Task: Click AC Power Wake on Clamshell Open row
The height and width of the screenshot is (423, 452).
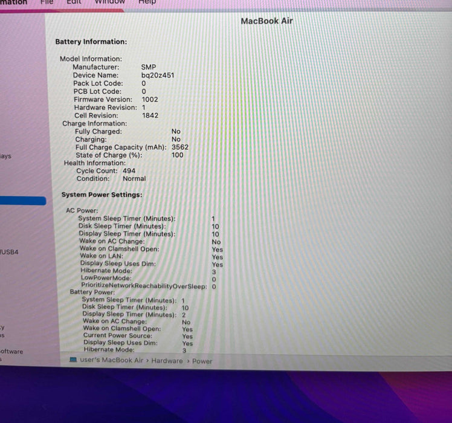Action: click(151, 249)
